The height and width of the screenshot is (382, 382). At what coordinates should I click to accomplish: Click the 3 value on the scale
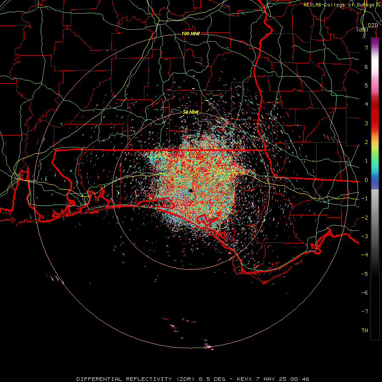(x=366, y=123)
